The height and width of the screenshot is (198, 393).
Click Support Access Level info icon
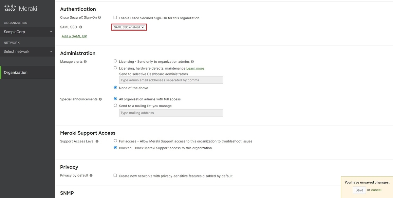pyautogui.click(x=97, y=141)
